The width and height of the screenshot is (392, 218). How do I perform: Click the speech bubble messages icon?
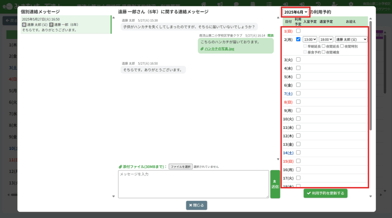pyautogui.click(x=236, y=4)
